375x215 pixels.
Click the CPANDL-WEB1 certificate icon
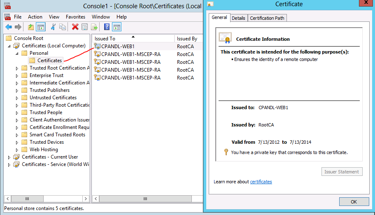[x=97, y=46]
